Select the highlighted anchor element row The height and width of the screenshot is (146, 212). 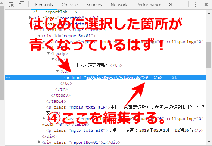(106, 77)
